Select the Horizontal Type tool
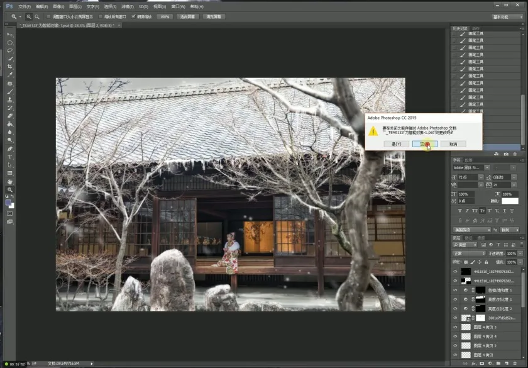Image resolution: width=528 pixels, height=368 pixels. point(9,157)
